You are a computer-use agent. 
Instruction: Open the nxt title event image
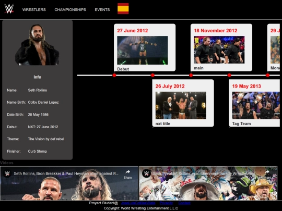(x=181, y=105)
